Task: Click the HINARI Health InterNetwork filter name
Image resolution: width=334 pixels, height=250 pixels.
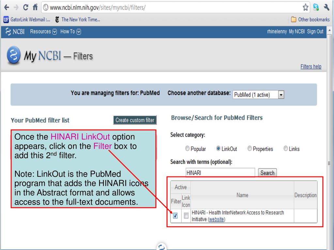Action: coord(238,216)
